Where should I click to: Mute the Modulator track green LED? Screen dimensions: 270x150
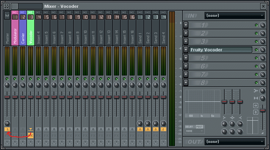15,79
